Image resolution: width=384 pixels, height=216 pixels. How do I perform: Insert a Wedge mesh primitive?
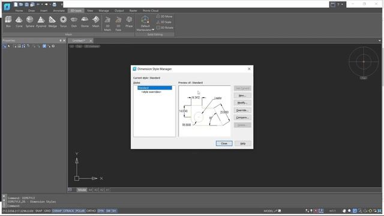point(52,22)
